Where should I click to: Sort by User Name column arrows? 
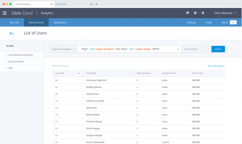[x=129, y=73]
